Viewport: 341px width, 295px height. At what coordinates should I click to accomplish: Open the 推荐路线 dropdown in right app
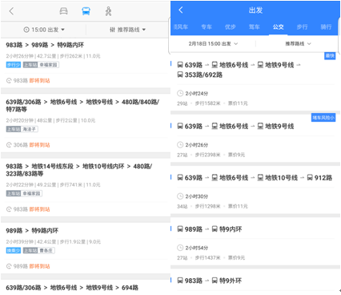tap(298, 43)
